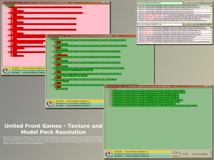
Task: Click plus icon beside LOB_AwningMetal002.UFG in front window
Action: click(x=111, y=104)
